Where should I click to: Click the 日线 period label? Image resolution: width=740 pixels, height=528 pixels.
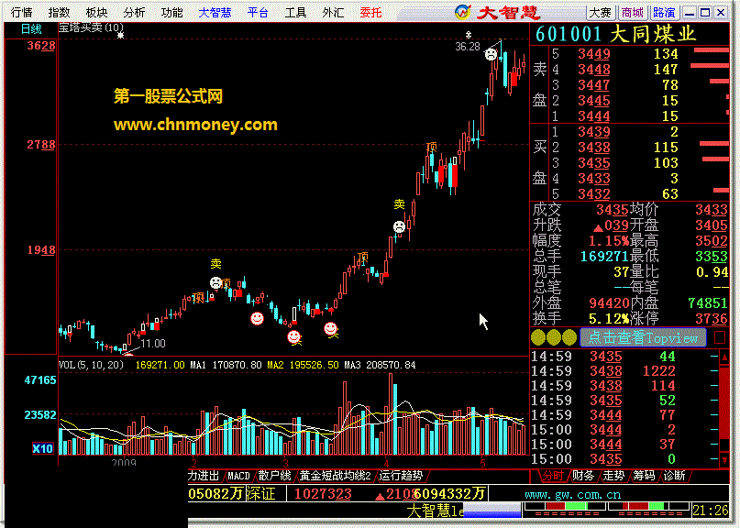click(x=31, y=29)
